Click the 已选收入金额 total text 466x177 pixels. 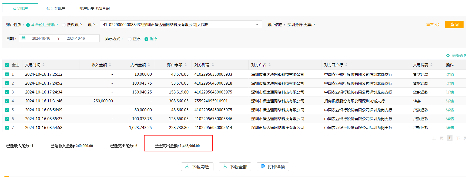tap(72, 146)
